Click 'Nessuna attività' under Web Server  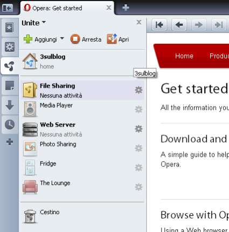point(61,135)
